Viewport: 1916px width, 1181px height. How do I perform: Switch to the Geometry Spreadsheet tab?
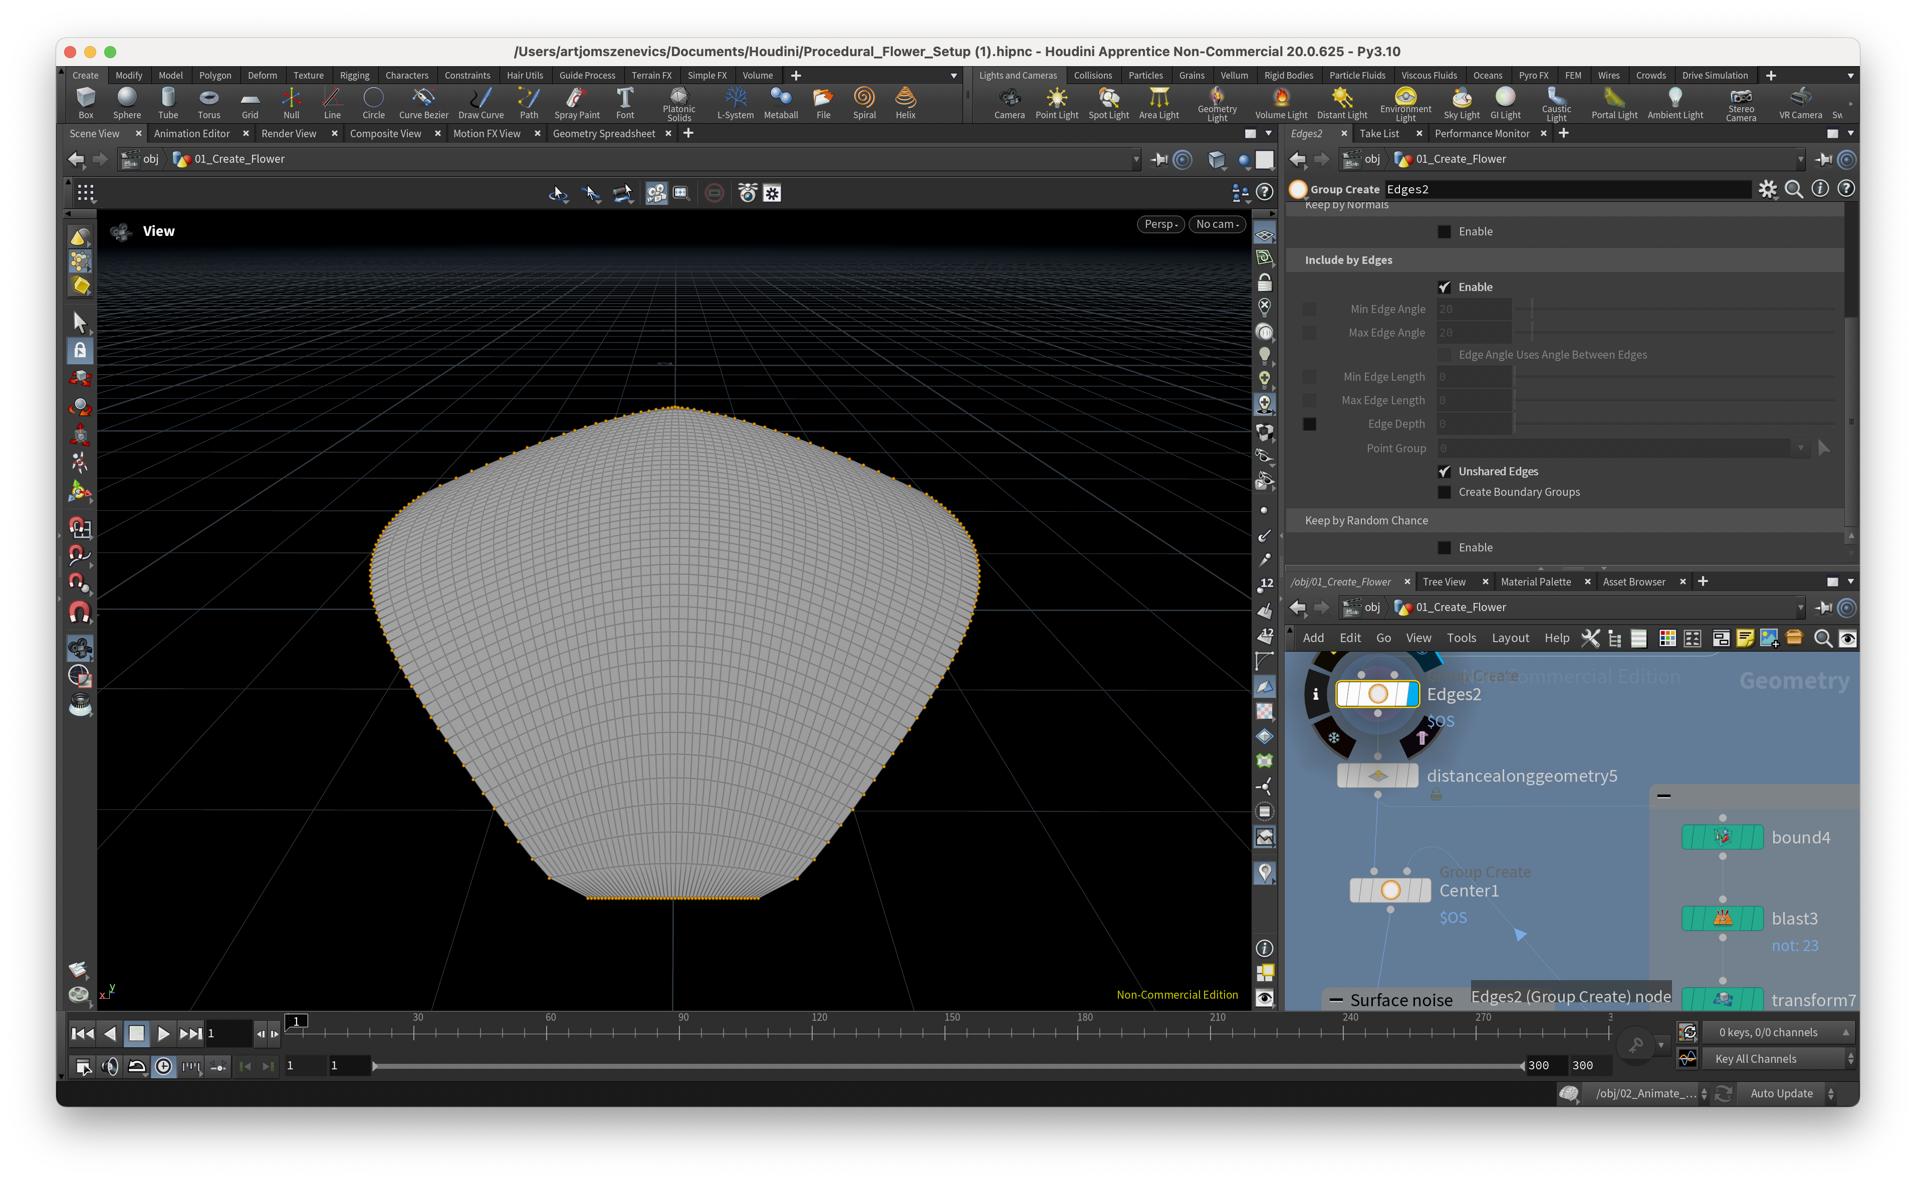[603, 134]
